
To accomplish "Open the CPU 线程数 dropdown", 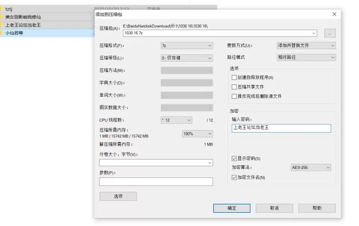I will coord(176,120).
